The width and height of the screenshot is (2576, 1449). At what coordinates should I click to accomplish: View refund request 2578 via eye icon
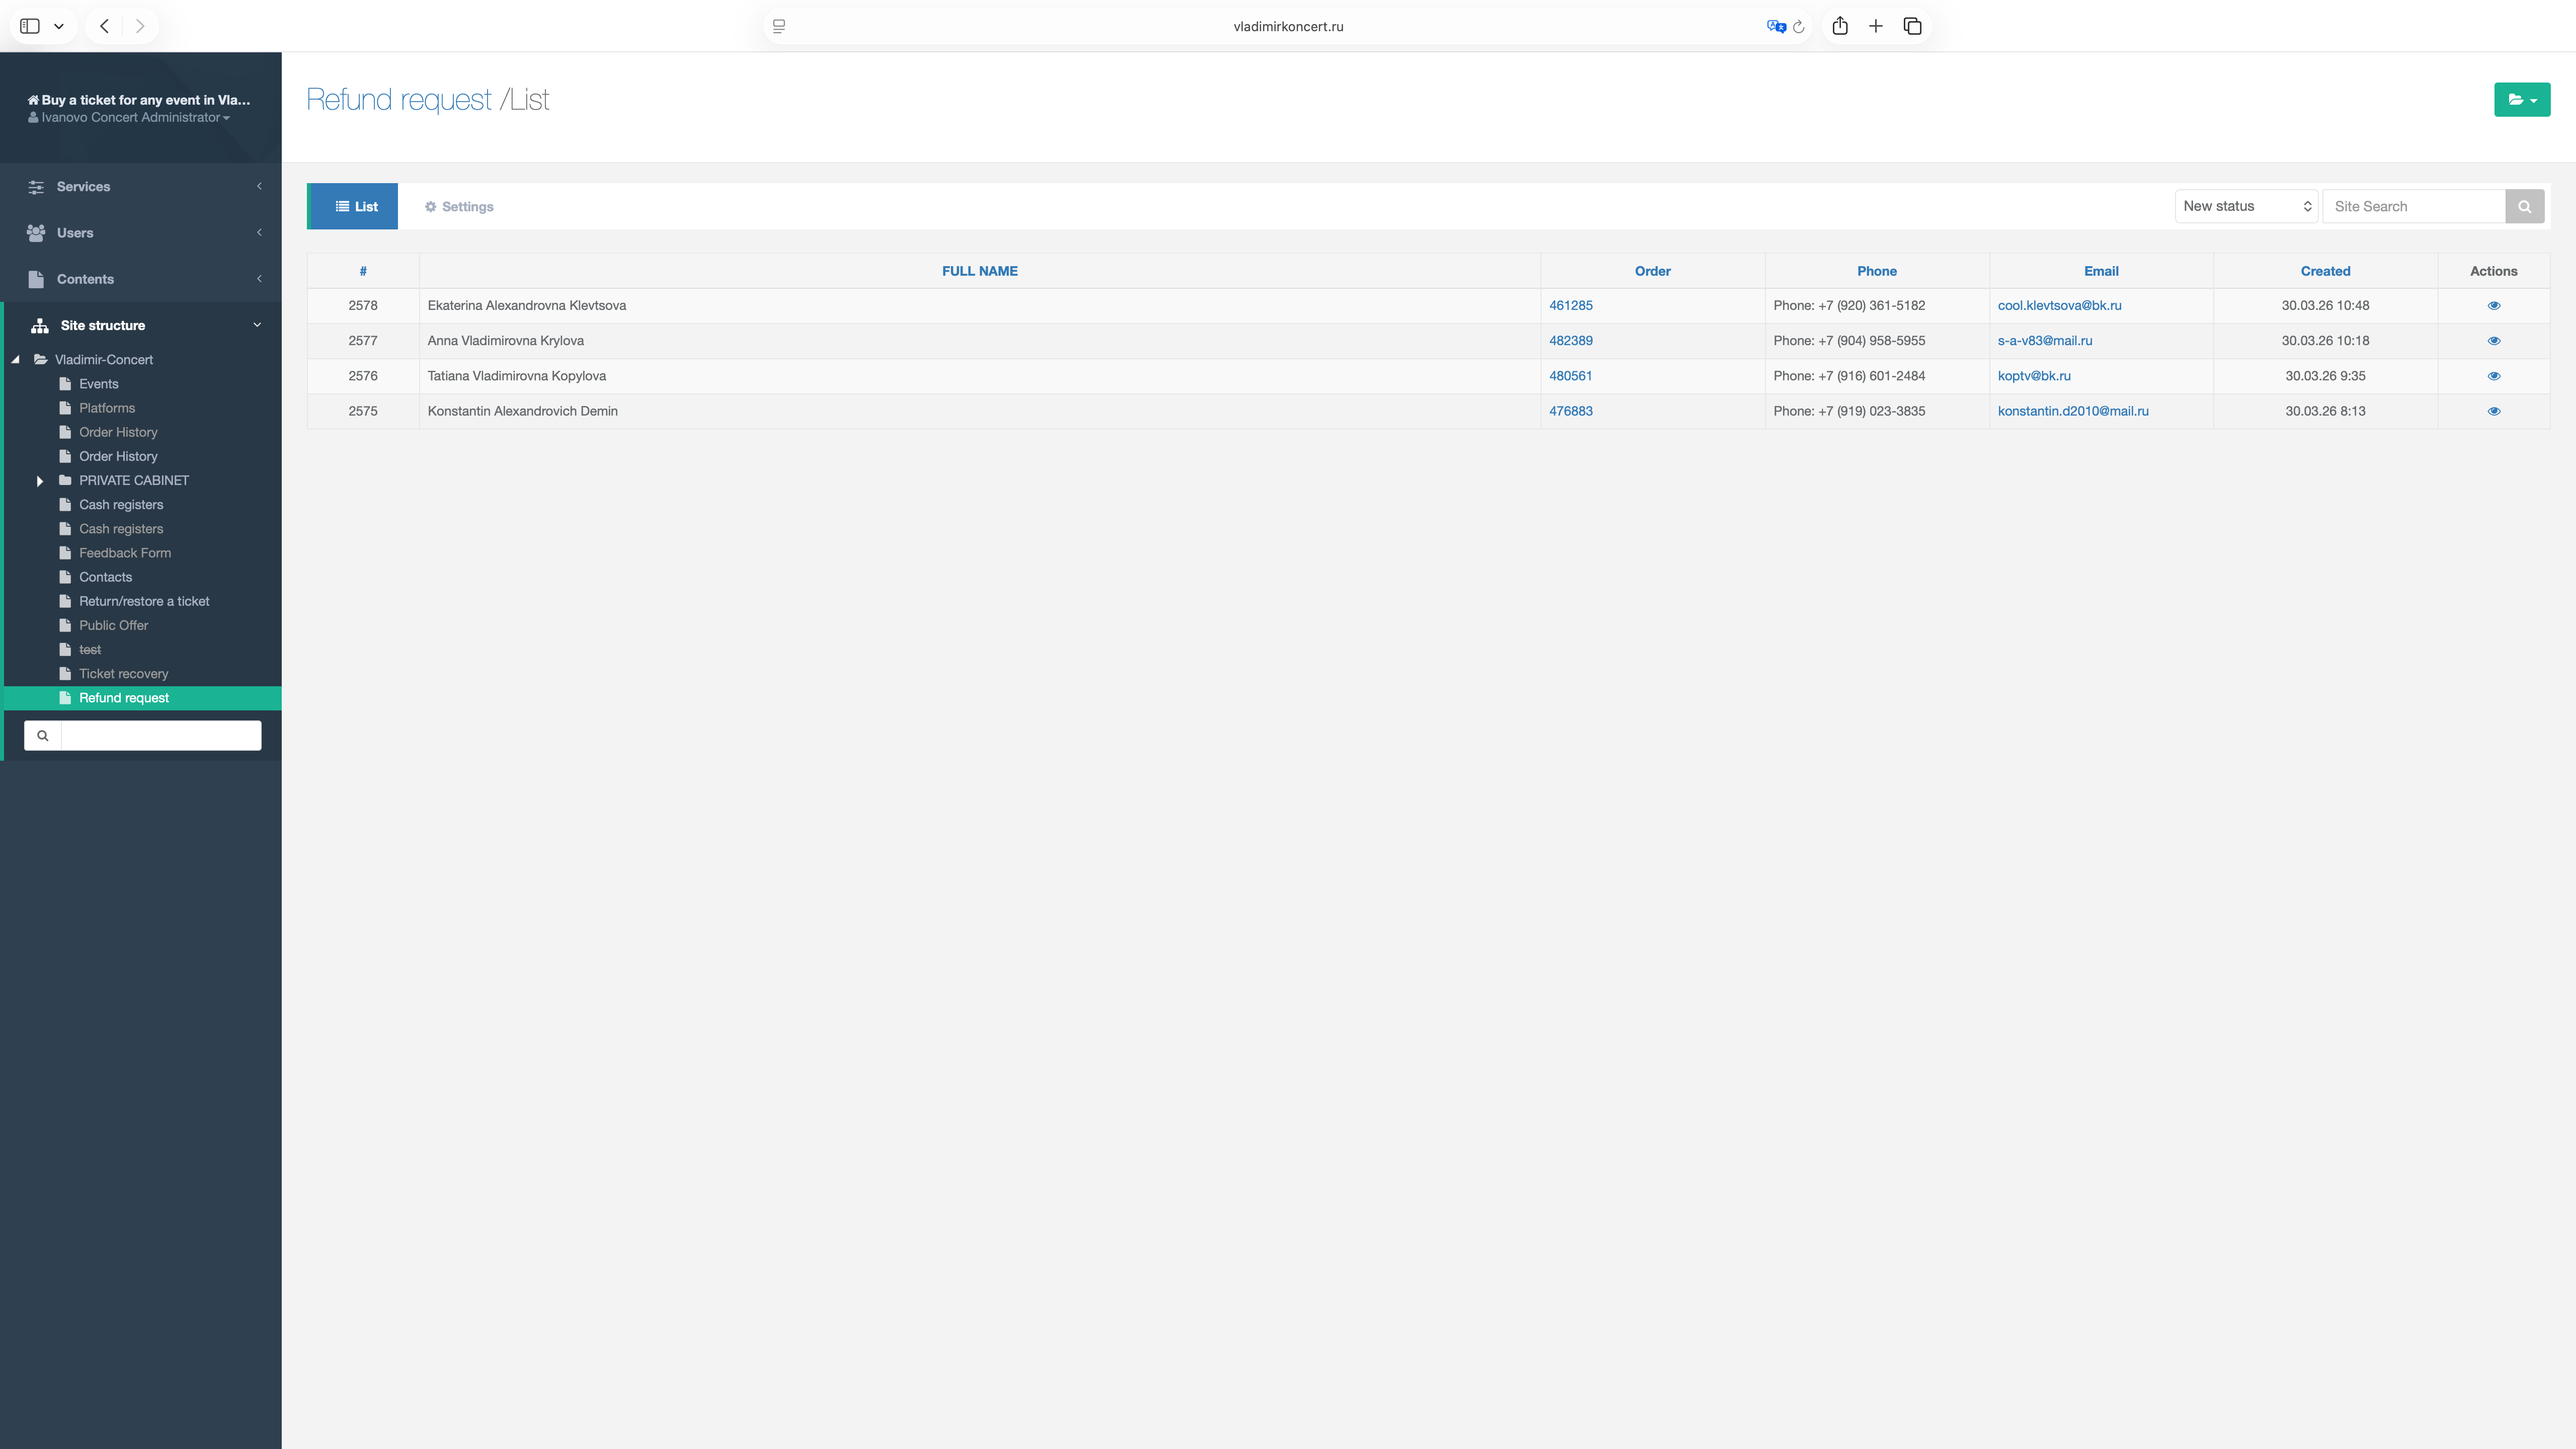2493,306
